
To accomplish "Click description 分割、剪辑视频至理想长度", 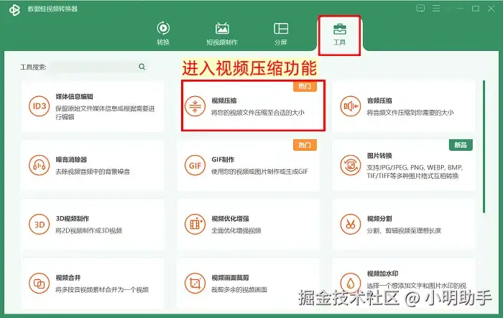I will (x=404, y=230).
